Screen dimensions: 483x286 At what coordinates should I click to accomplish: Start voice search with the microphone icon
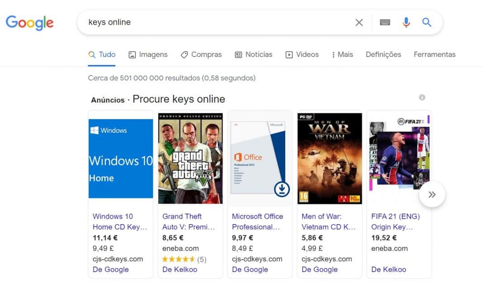tap(406, 23)
